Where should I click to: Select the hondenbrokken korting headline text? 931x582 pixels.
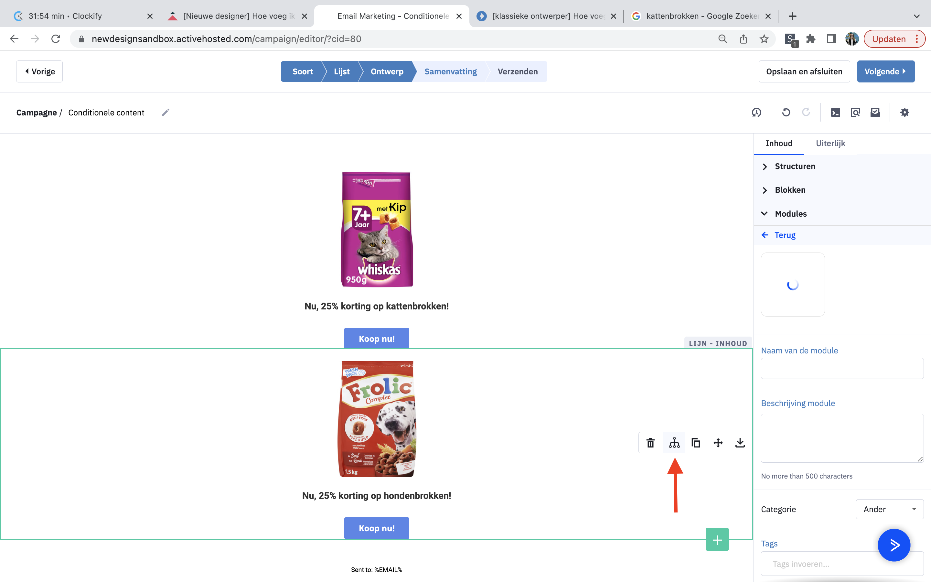[377, 495]
